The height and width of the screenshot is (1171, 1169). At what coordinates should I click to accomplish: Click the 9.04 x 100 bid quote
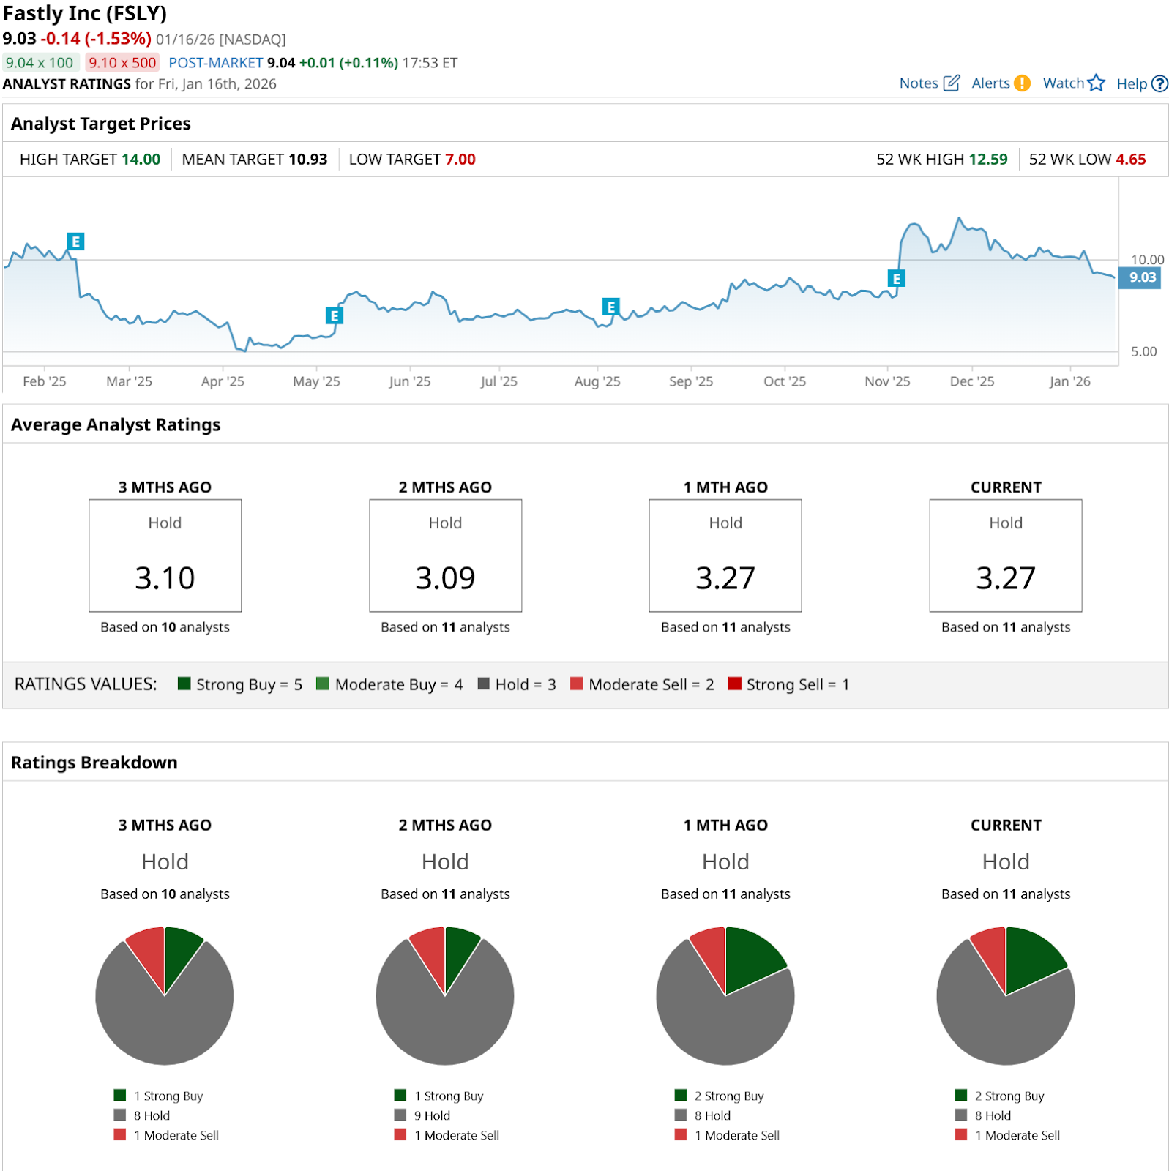tap(40, 63)
